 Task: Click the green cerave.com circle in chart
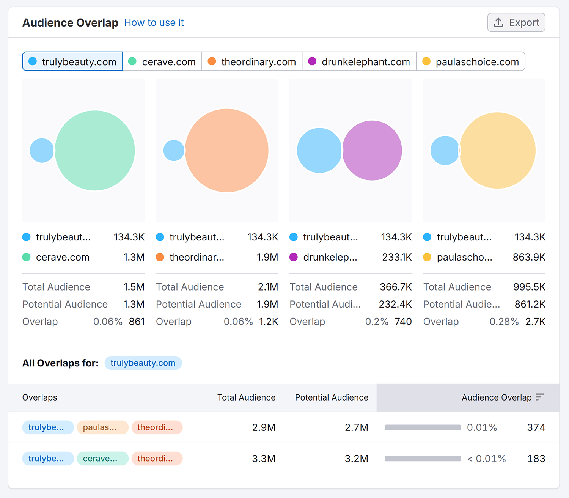coord(95,150)
